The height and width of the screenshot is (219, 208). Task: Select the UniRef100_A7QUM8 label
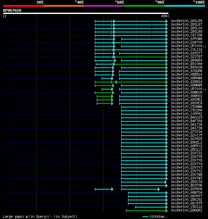[187, 71]
